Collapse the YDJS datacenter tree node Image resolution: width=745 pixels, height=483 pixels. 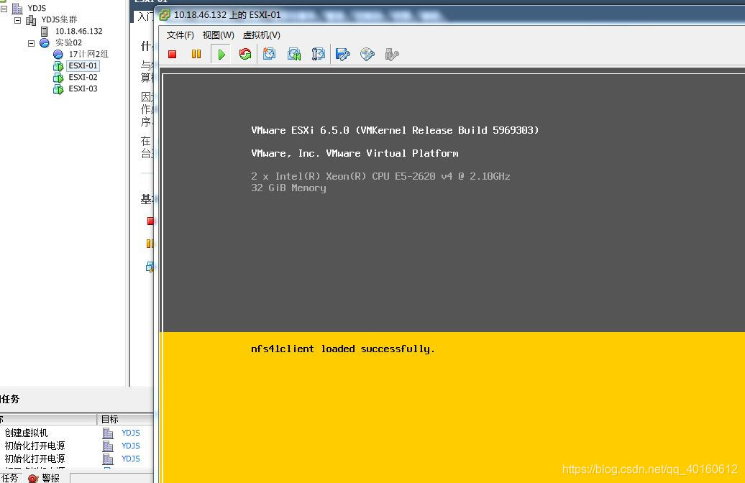(x=4, y=8)
